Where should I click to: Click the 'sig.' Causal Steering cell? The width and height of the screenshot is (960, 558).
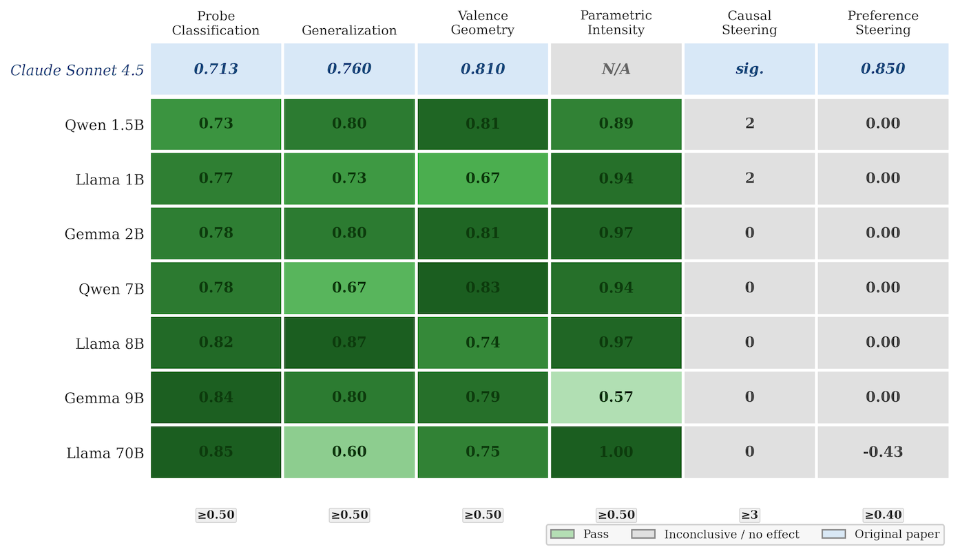(x=749, y=69)
